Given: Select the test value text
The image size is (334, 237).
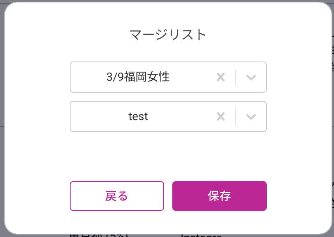Looking at the screenshot, I should [x=138, y=116].
